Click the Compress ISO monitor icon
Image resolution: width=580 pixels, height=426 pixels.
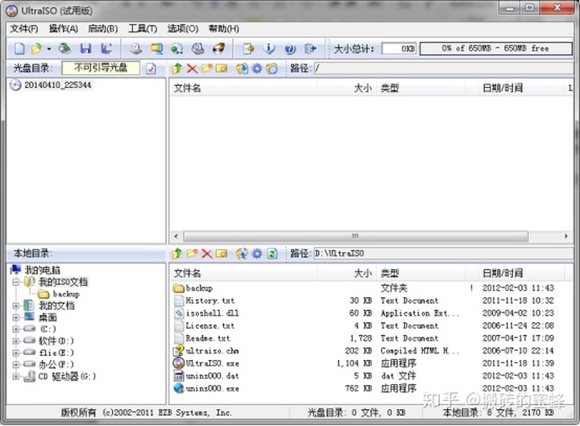(x=156, y=49)
